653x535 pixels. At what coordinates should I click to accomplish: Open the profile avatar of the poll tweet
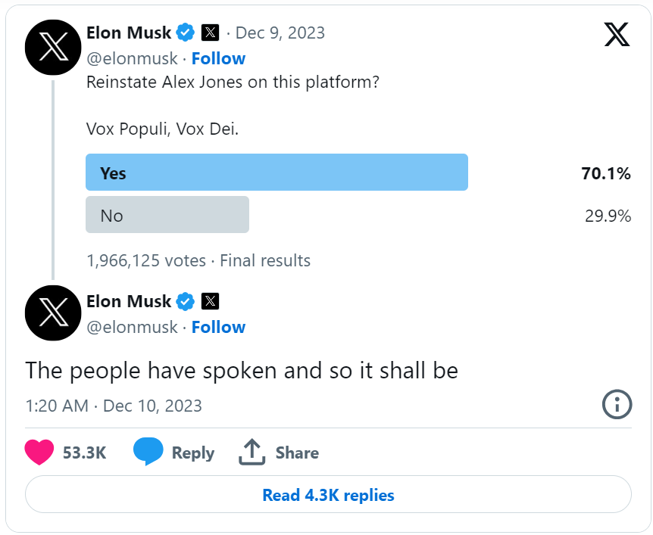tap(53, 47)
